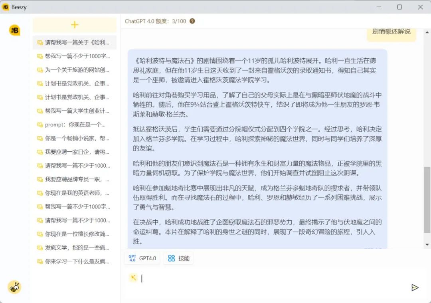This screenshot has height=303, width=431.
Task: Open chat '帮我写一篇大学生创业计...'
Action: [75, 111]
